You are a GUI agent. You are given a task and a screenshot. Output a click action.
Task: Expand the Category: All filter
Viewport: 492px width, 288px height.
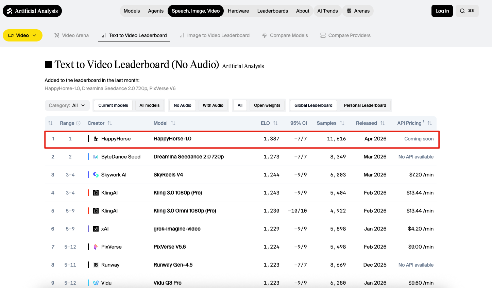point(67,105)
